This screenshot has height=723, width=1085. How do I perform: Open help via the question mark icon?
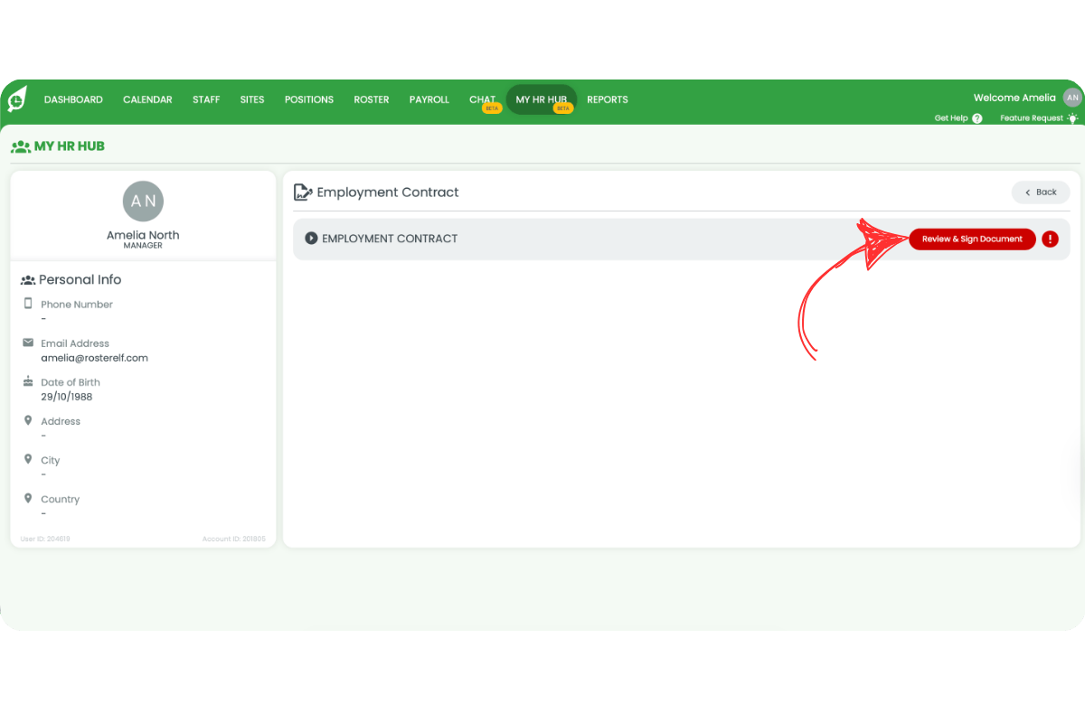coord(977,117)
